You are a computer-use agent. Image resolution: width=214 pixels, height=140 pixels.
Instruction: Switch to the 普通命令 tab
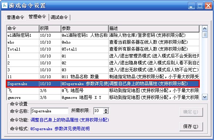point(15,17)
